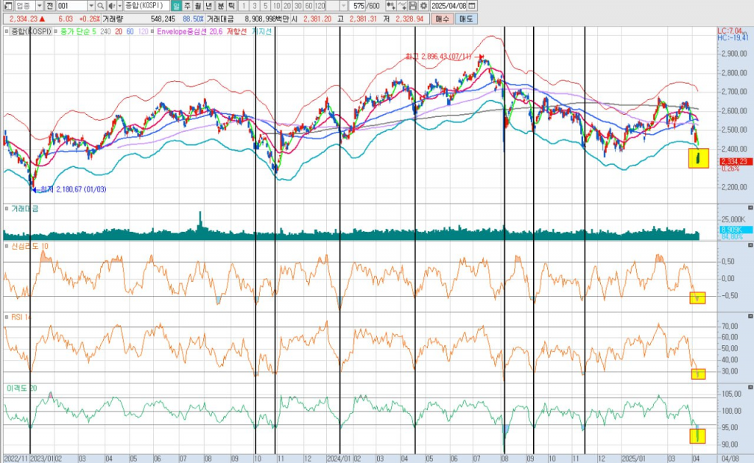Image resolution: width=754 pixels, height=463 pixels.
Task: Click the magnifier search icon beside code 001
Action: tap(100, 5)
